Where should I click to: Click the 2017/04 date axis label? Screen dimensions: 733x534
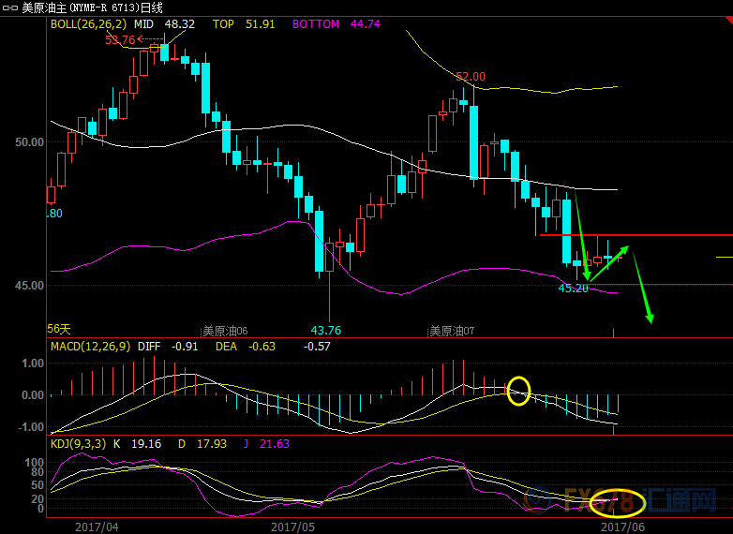point(97,527)
